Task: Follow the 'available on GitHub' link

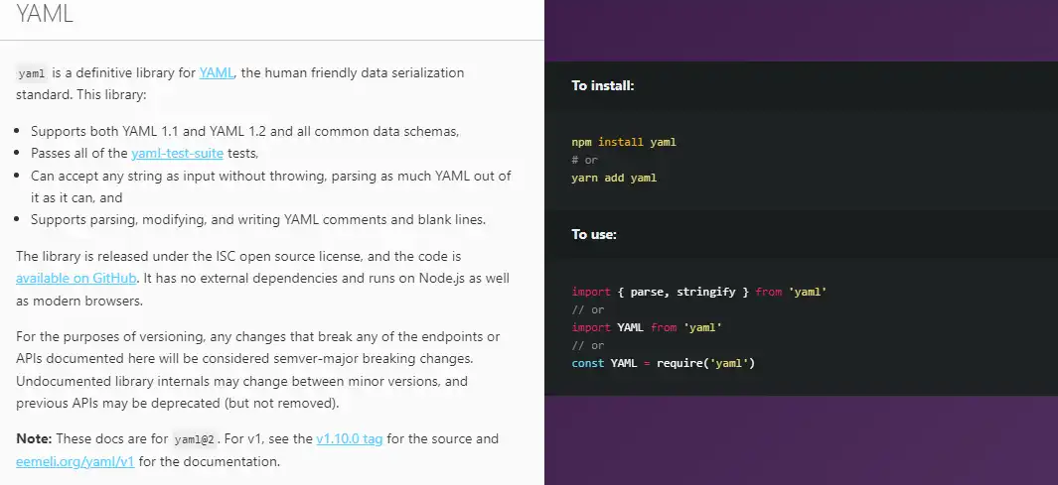Action: point(76,278)
